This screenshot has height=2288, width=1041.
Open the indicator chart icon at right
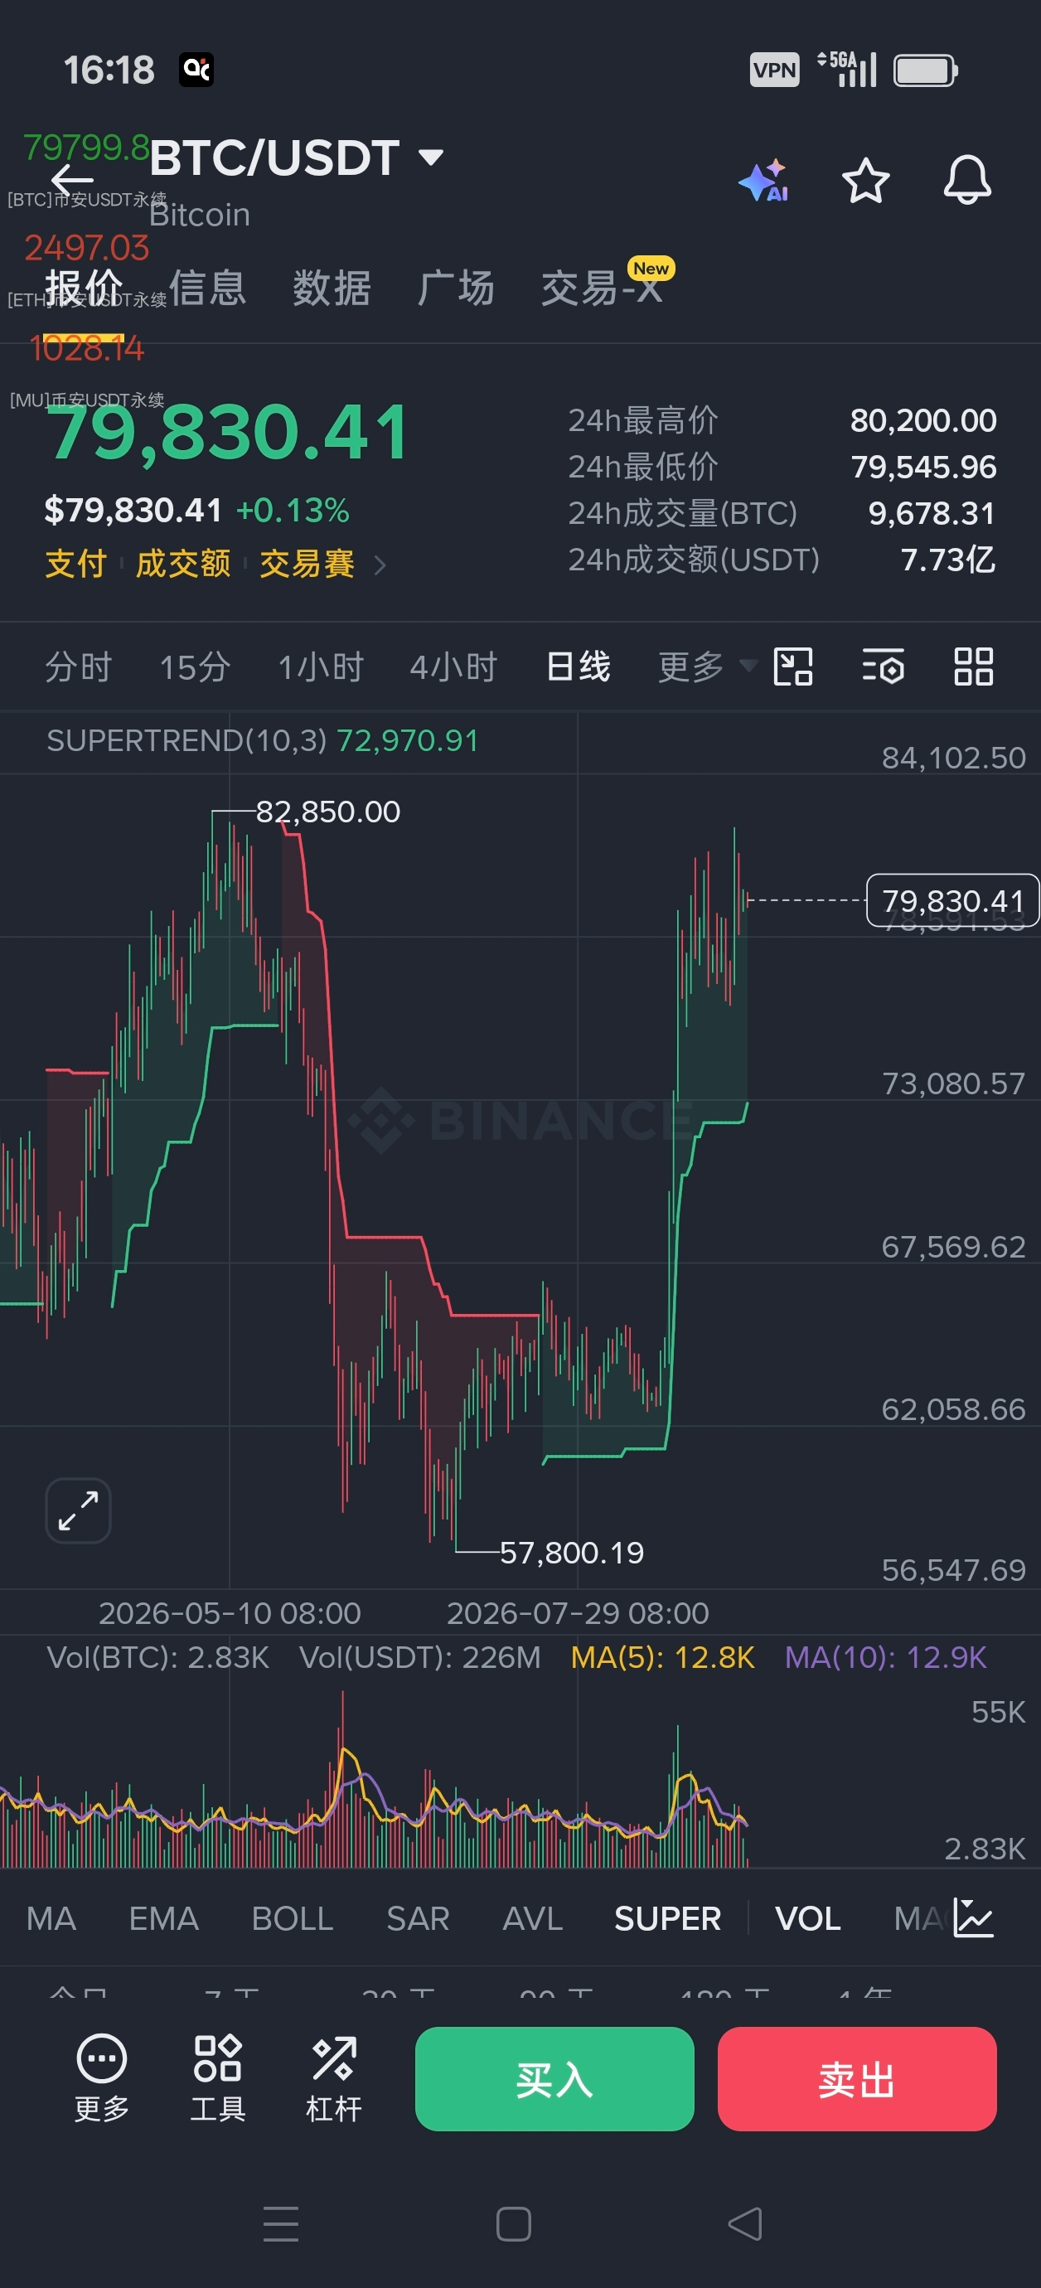tap(974, 1917)
